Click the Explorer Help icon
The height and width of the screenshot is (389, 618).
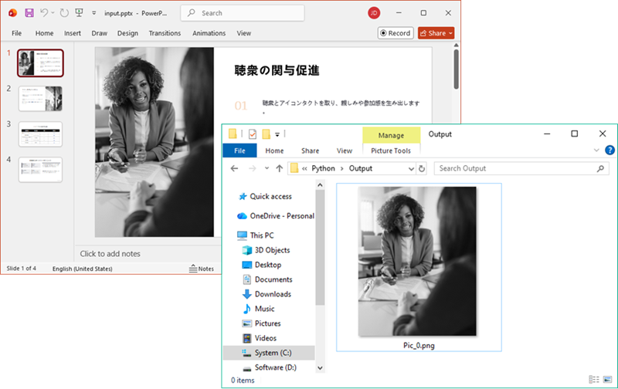610,150
